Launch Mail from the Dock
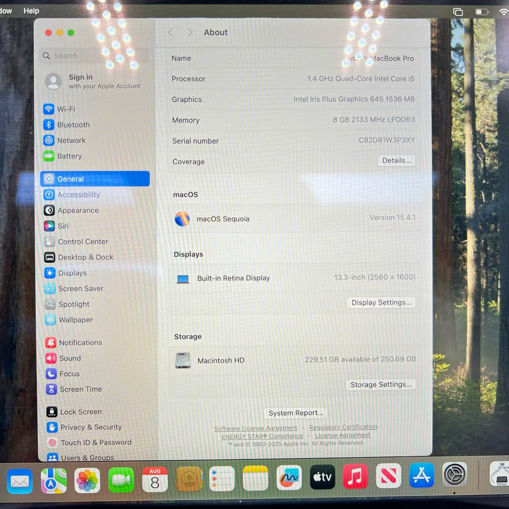Viewport: 509px width, 509px height. click(x=20, y=481)
